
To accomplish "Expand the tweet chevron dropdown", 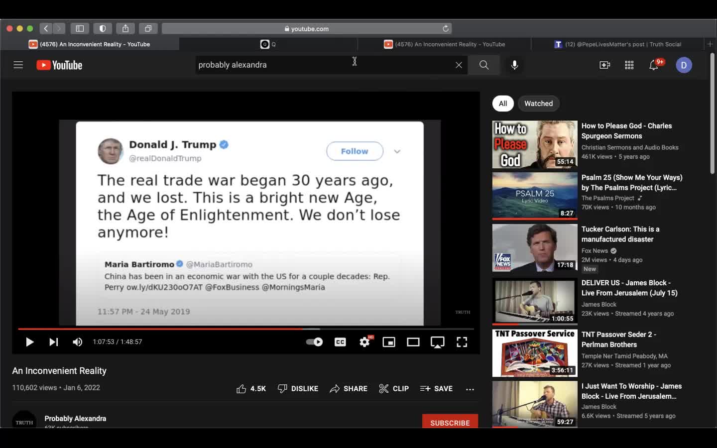I will click(x=397, y=151).
